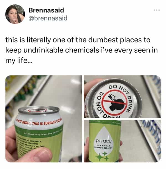Open the @brennasaid handle link
Viewport: 166px width, 169px height.
click(x=48, y=18)
